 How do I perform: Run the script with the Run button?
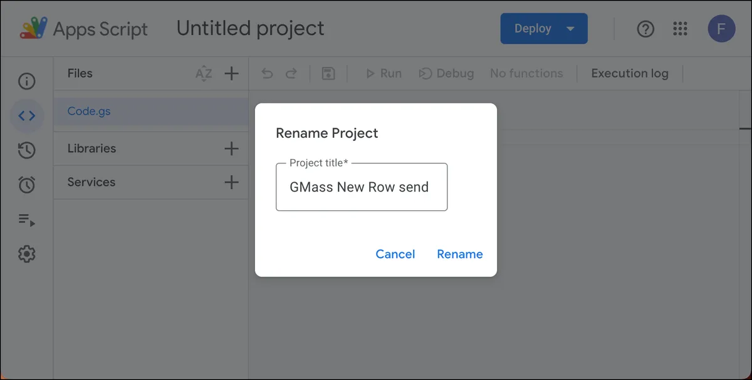(x=383, y=73)
